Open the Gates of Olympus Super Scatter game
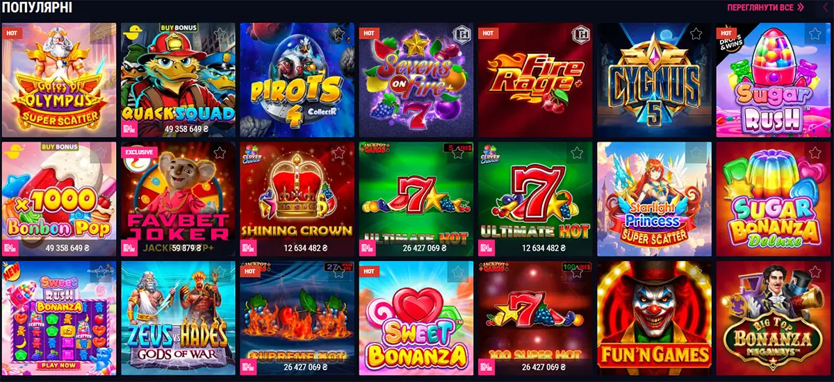This screenshot has width=834, height=382. click(58, 80)
